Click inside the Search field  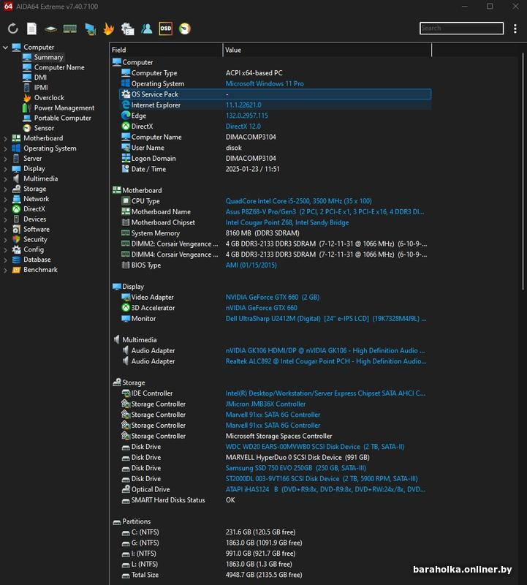[461, 29]
